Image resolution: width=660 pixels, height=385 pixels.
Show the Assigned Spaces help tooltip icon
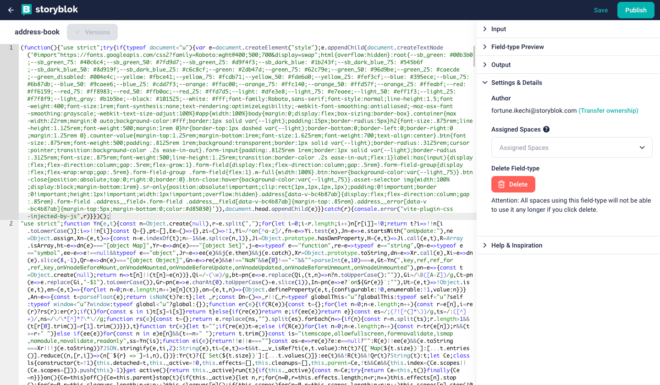coord(546,129)
